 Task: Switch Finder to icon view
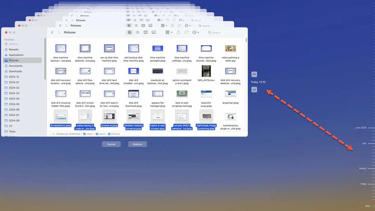[x=129, y=32]
